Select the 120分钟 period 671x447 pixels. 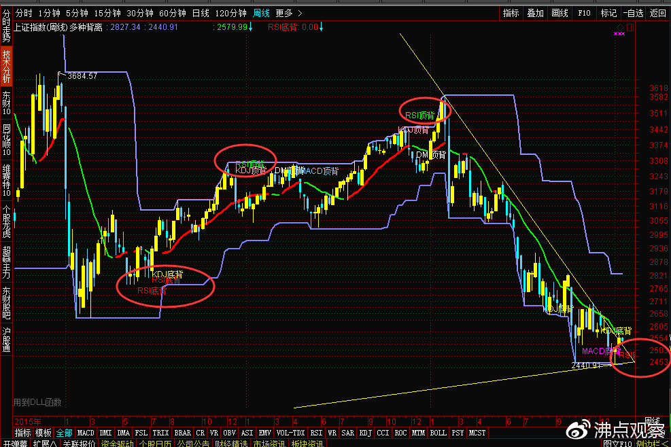(x=230, y=14)
